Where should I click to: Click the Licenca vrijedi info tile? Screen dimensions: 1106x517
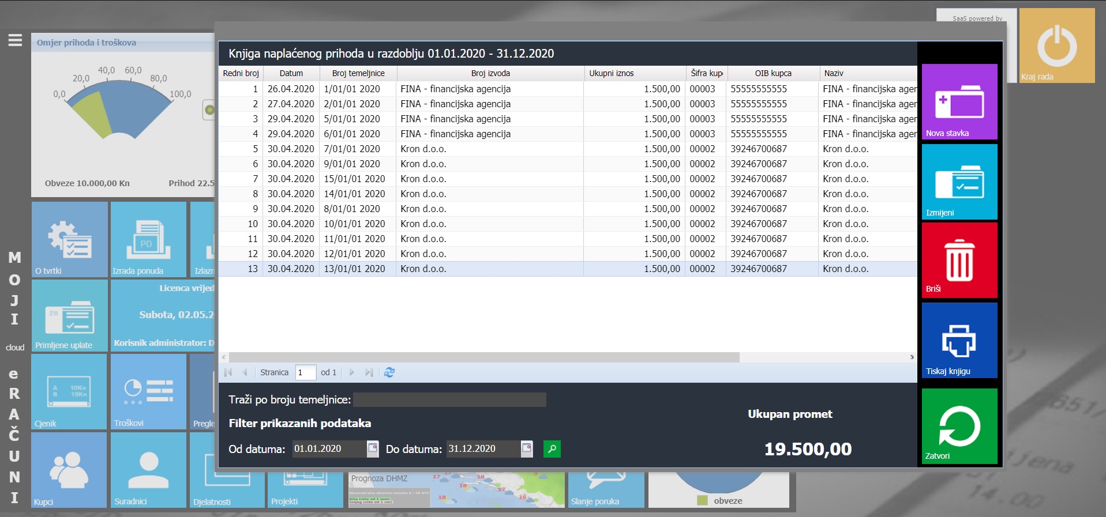163,316
